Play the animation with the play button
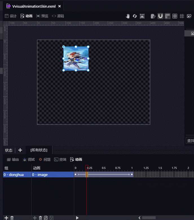This screenshot has height=220, width=194. (x=77, y=218)
